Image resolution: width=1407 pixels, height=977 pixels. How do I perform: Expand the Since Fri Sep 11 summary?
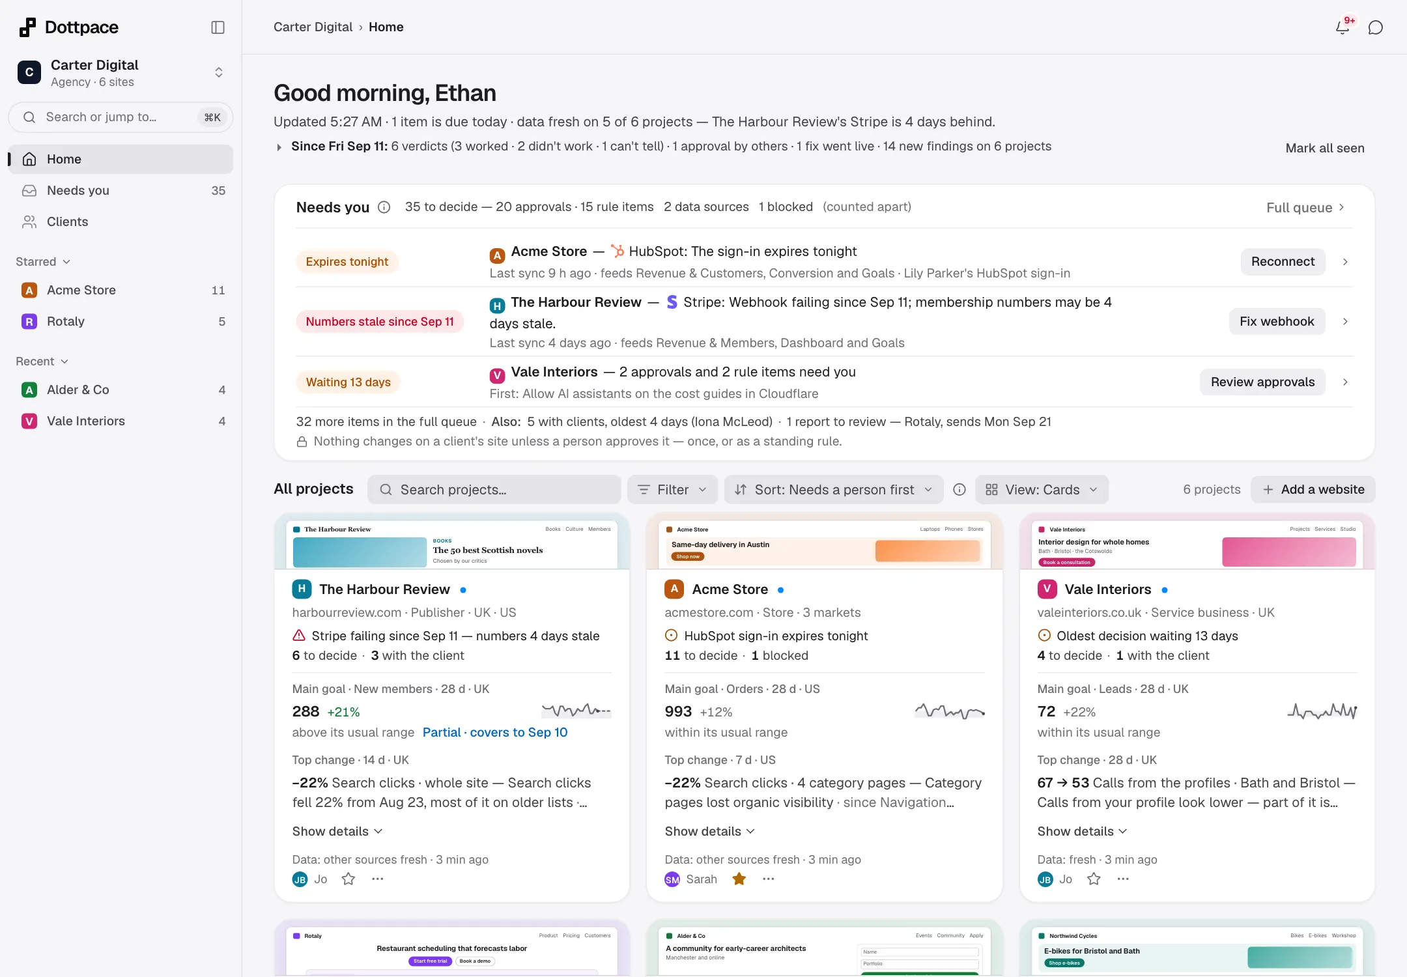coord(279,147)
